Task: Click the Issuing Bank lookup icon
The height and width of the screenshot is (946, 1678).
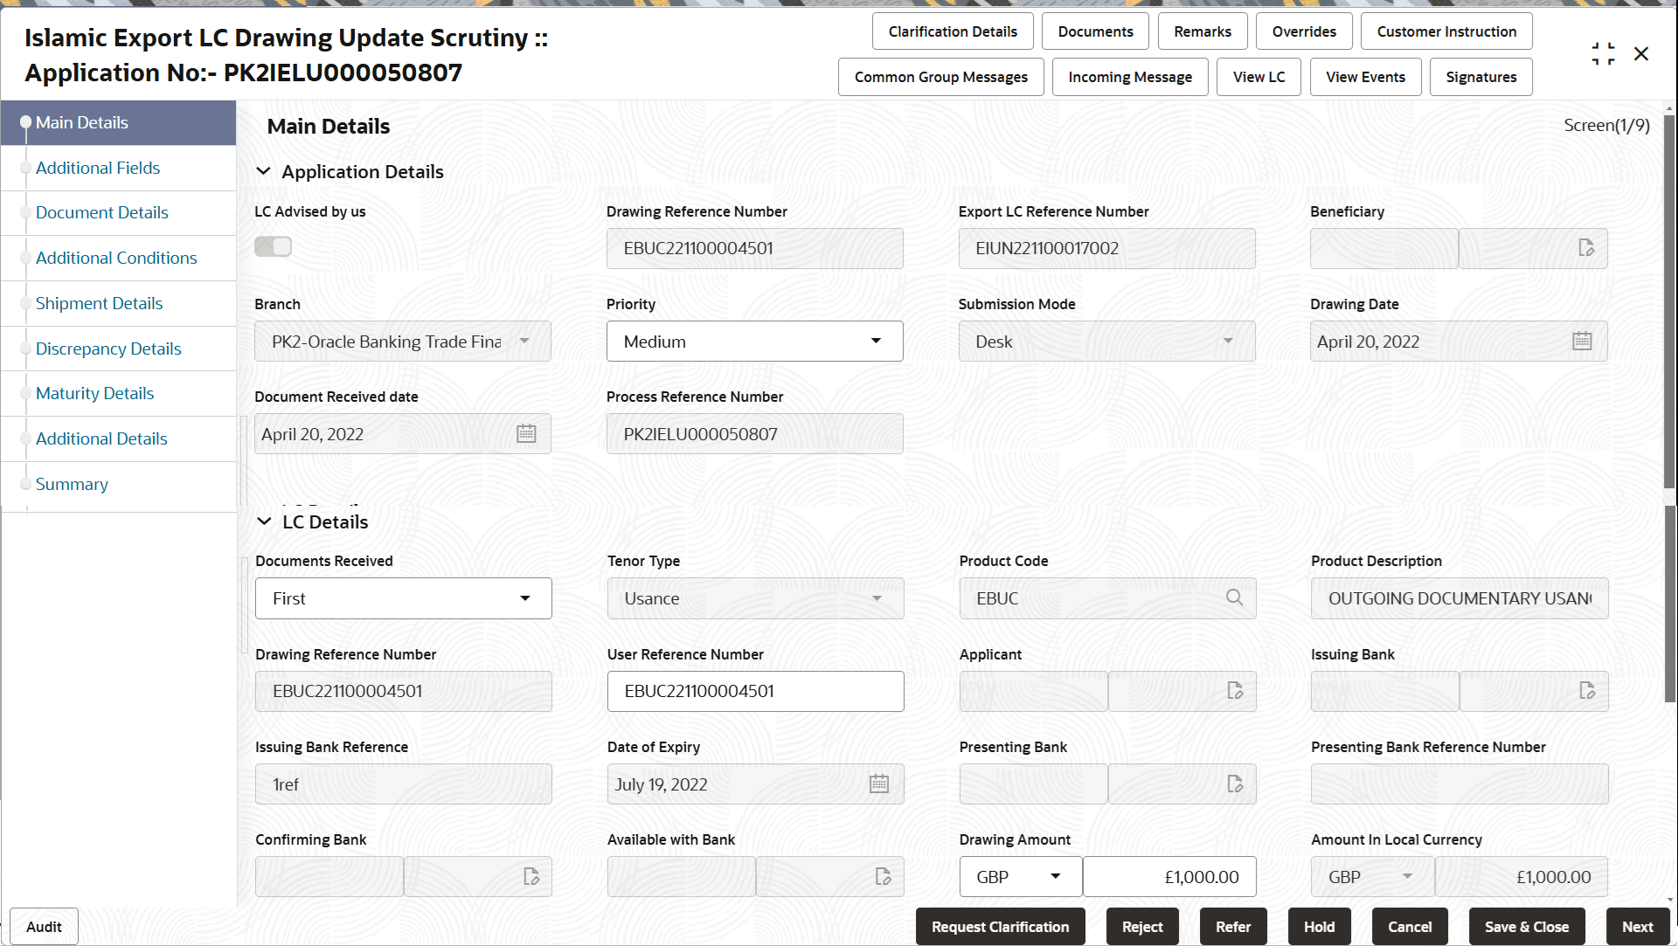Action: (x=1587, y=691)
